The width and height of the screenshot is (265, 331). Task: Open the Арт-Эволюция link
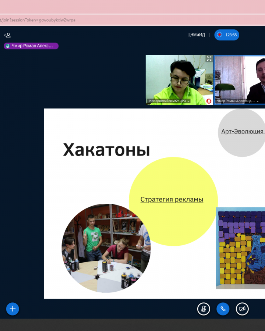tap(242, 131)
